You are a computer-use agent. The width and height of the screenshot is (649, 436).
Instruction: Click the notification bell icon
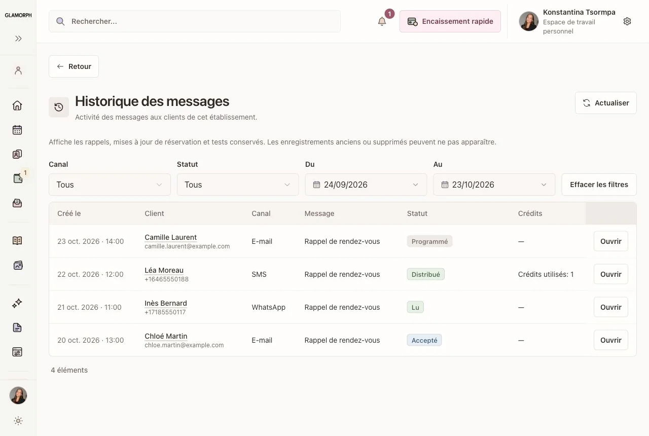382,21
